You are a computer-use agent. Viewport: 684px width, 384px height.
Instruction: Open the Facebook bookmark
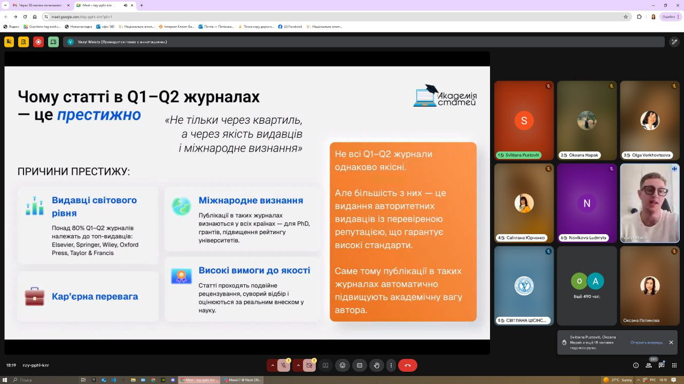click(290, 26)
